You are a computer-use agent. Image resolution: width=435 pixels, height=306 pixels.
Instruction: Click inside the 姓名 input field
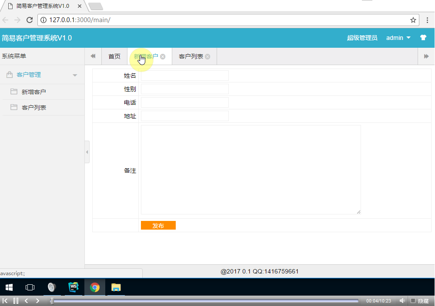pyautogui.click(x=184, y=75)
